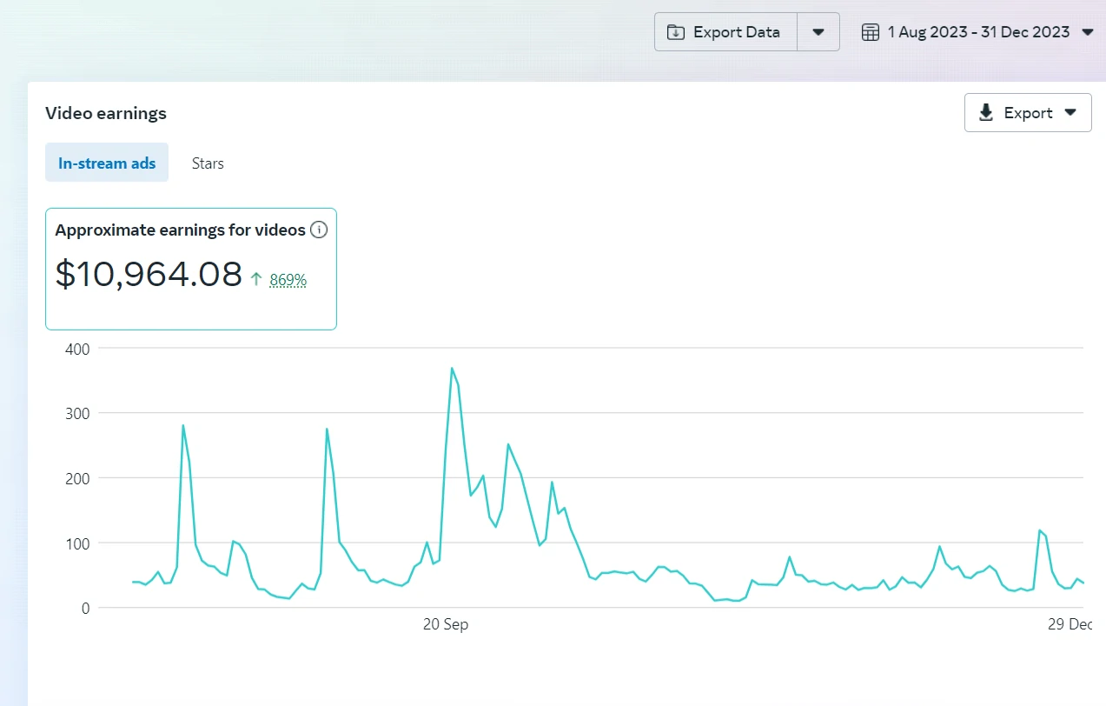
Task: Click the 869% percentage change link
Action: [288, 280]
